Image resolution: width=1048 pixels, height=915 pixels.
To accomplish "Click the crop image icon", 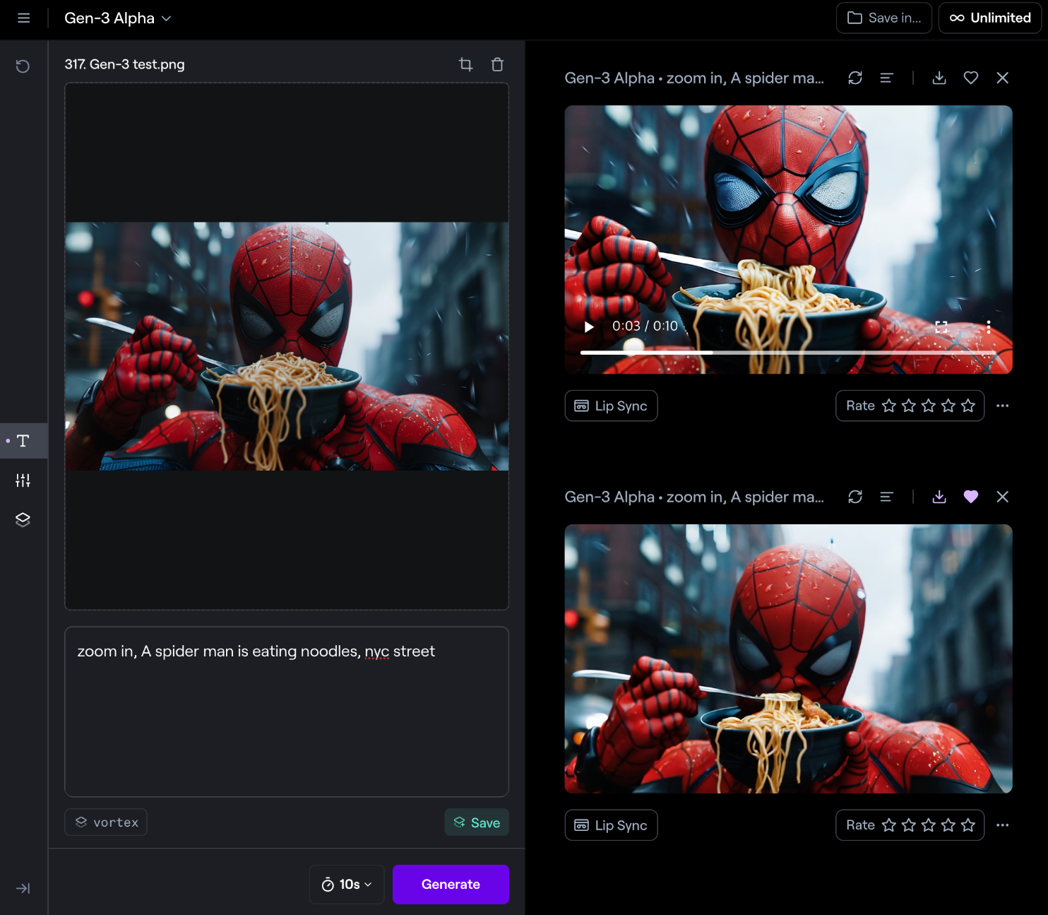I will click(465, 64).
